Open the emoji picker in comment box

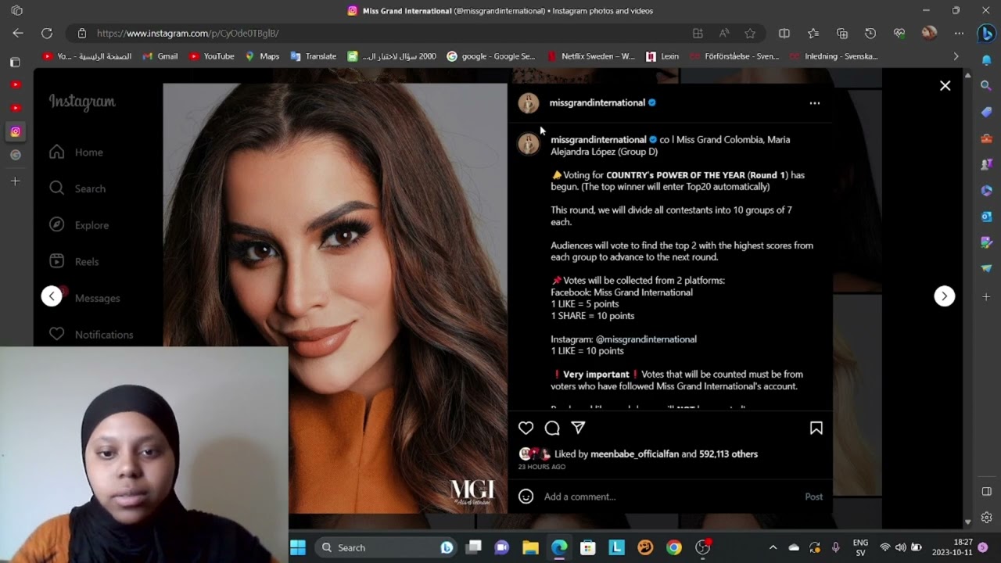click(526, 497)
